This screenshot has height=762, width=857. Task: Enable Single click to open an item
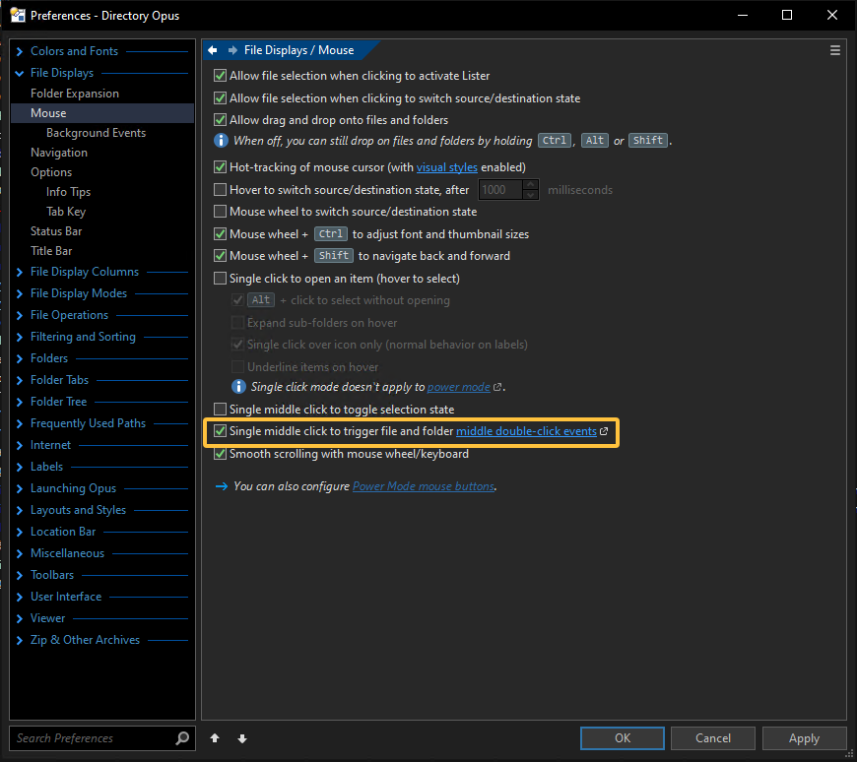point(220,279)
